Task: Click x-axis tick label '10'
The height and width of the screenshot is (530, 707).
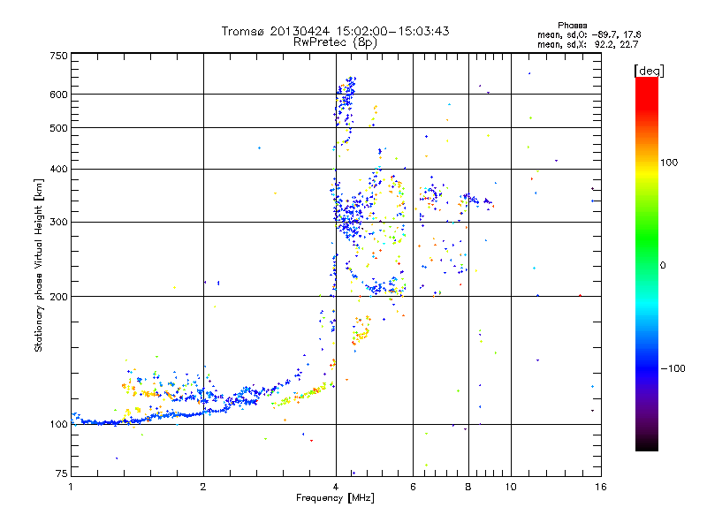Action: 511,487
